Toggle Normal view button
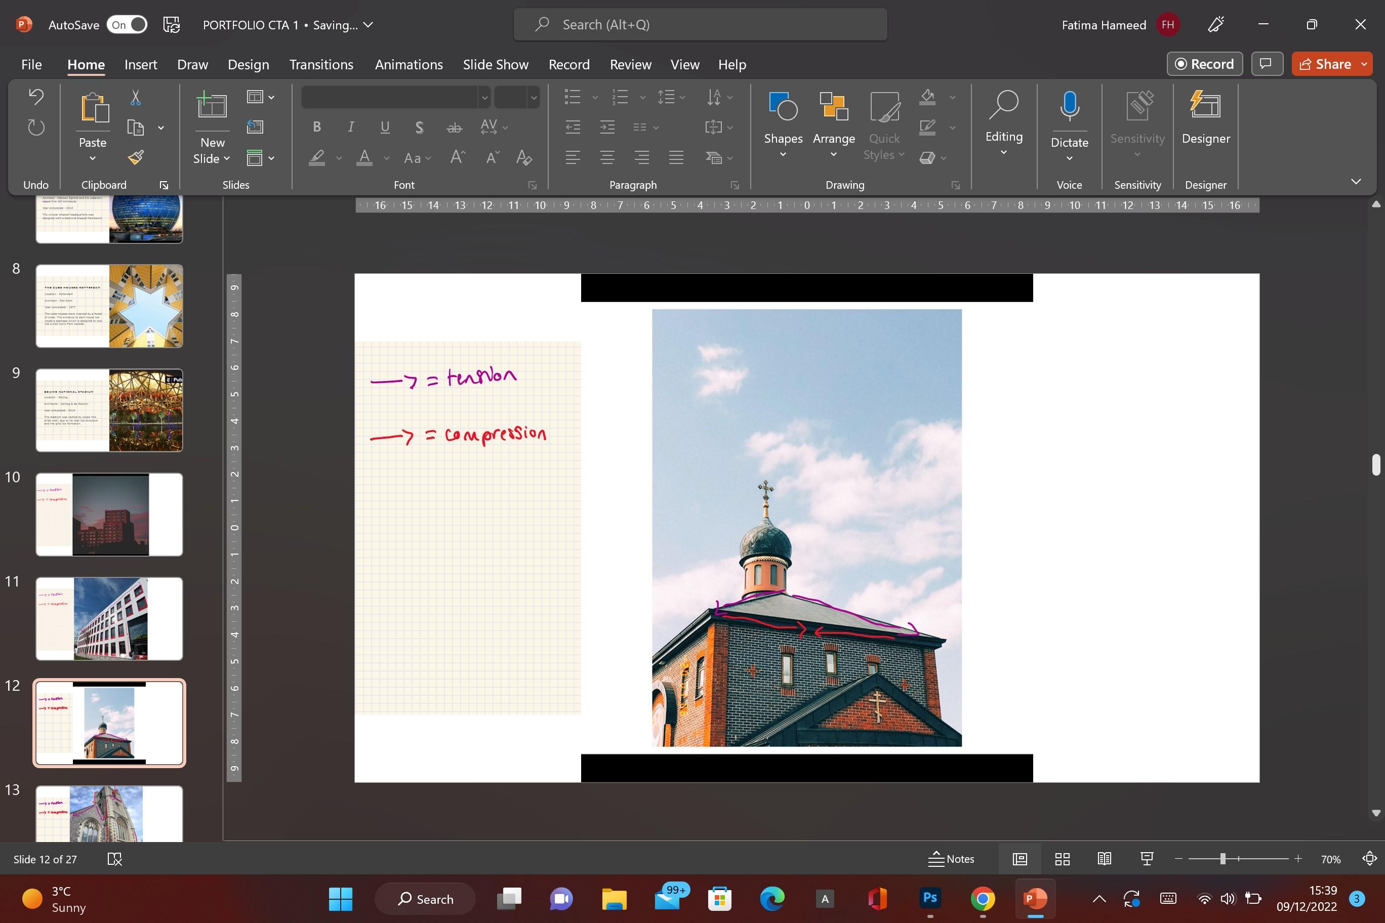Viewport: 1385px width, 923px height. click(x=1020, y=859)
